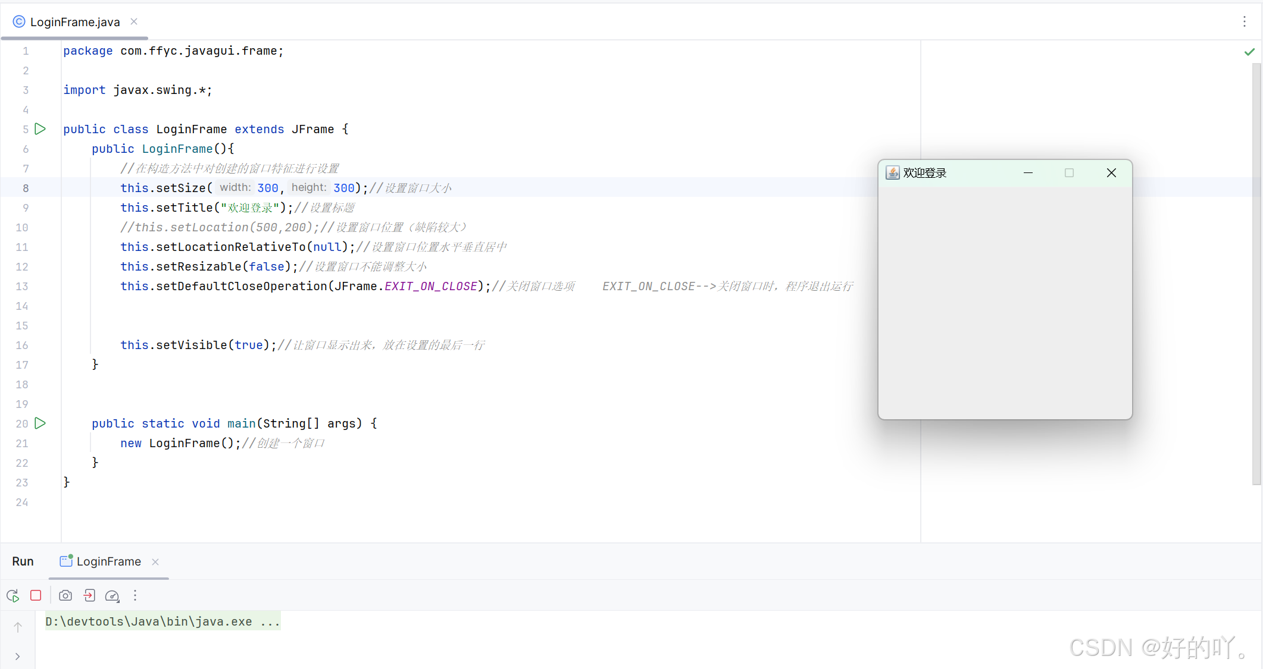Click run gutter icon beside class LoginFrame
The image size is (1263, 669).
(40, 128)
